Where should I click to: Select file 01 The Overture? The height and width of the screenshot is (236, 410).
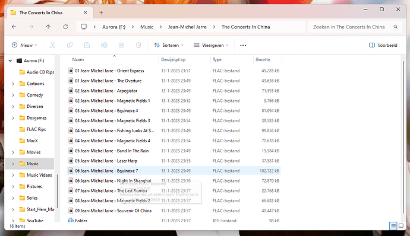[174, 81]
